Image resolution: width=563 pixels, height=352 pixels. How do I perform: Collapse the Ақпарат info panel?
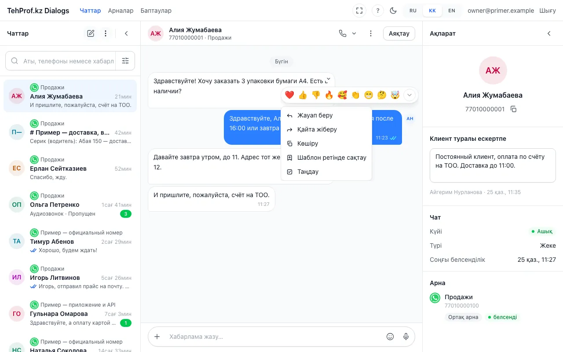click(549, 33)
